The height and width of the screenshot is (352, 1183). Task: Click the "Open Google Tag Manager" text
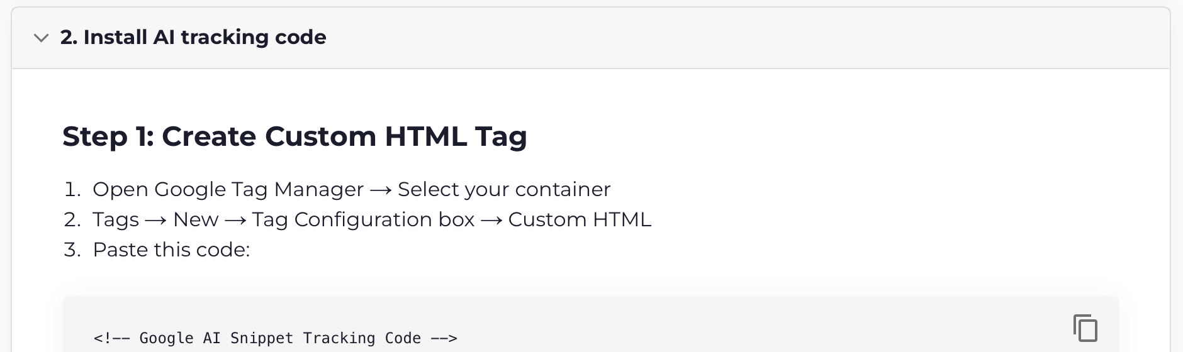(228, 189)
